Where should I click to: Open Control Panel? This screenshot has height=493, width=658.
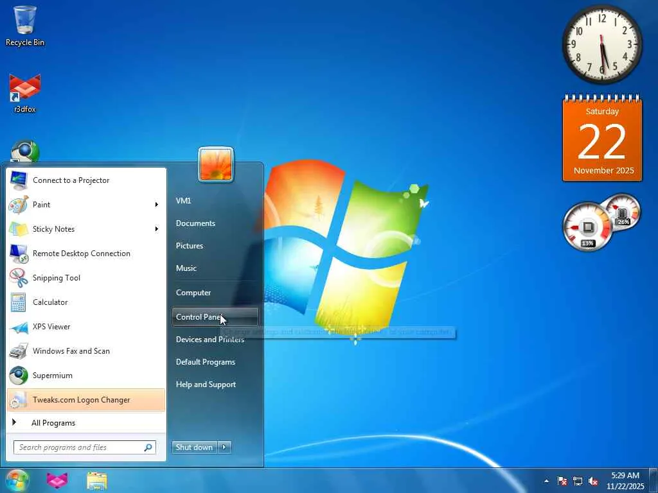click(215, 317)
